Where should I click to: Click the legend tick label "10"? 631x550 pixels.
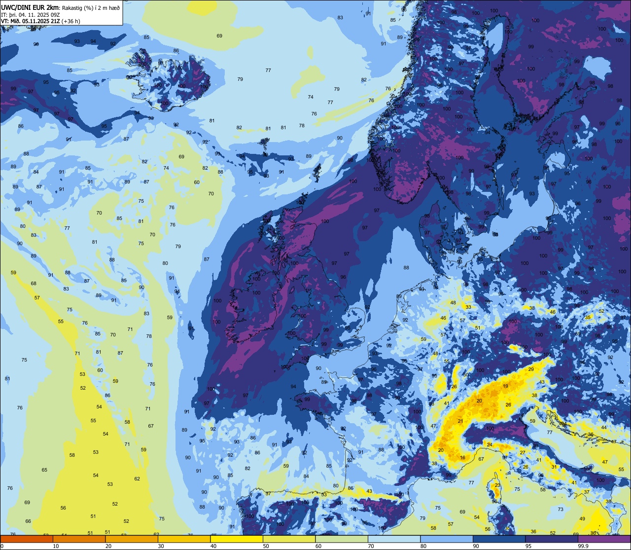pyautogui.click(x=56, y=546)
